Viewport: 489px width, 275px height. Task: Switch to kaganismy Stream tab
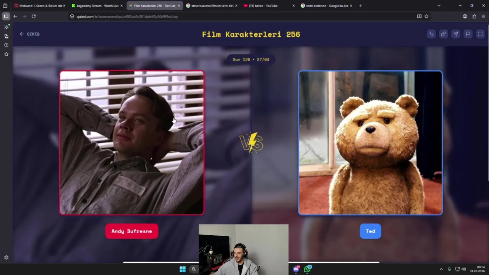point(97,6)
